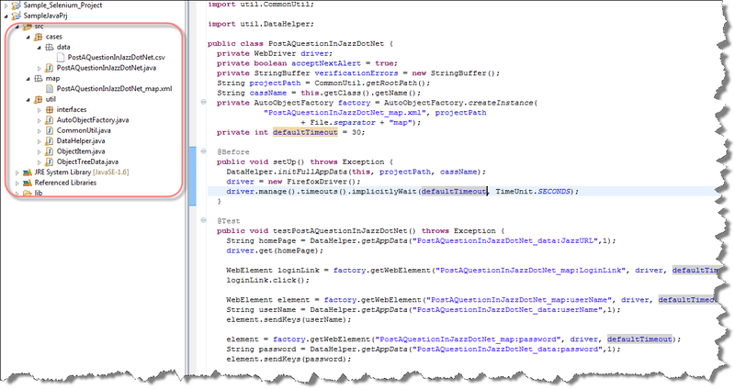
Task: Expand the Referenced Libraries node
Action: click(17, 183)
